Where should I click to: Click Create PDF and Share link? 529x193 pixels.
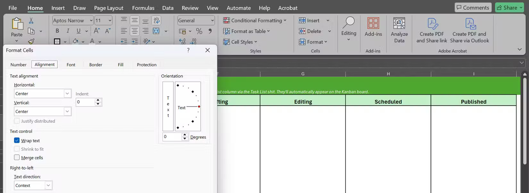pos(432,30)
